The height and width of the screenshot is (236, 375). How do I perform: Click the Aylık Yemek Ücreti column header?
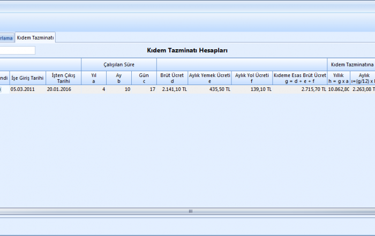coord(209,78)
